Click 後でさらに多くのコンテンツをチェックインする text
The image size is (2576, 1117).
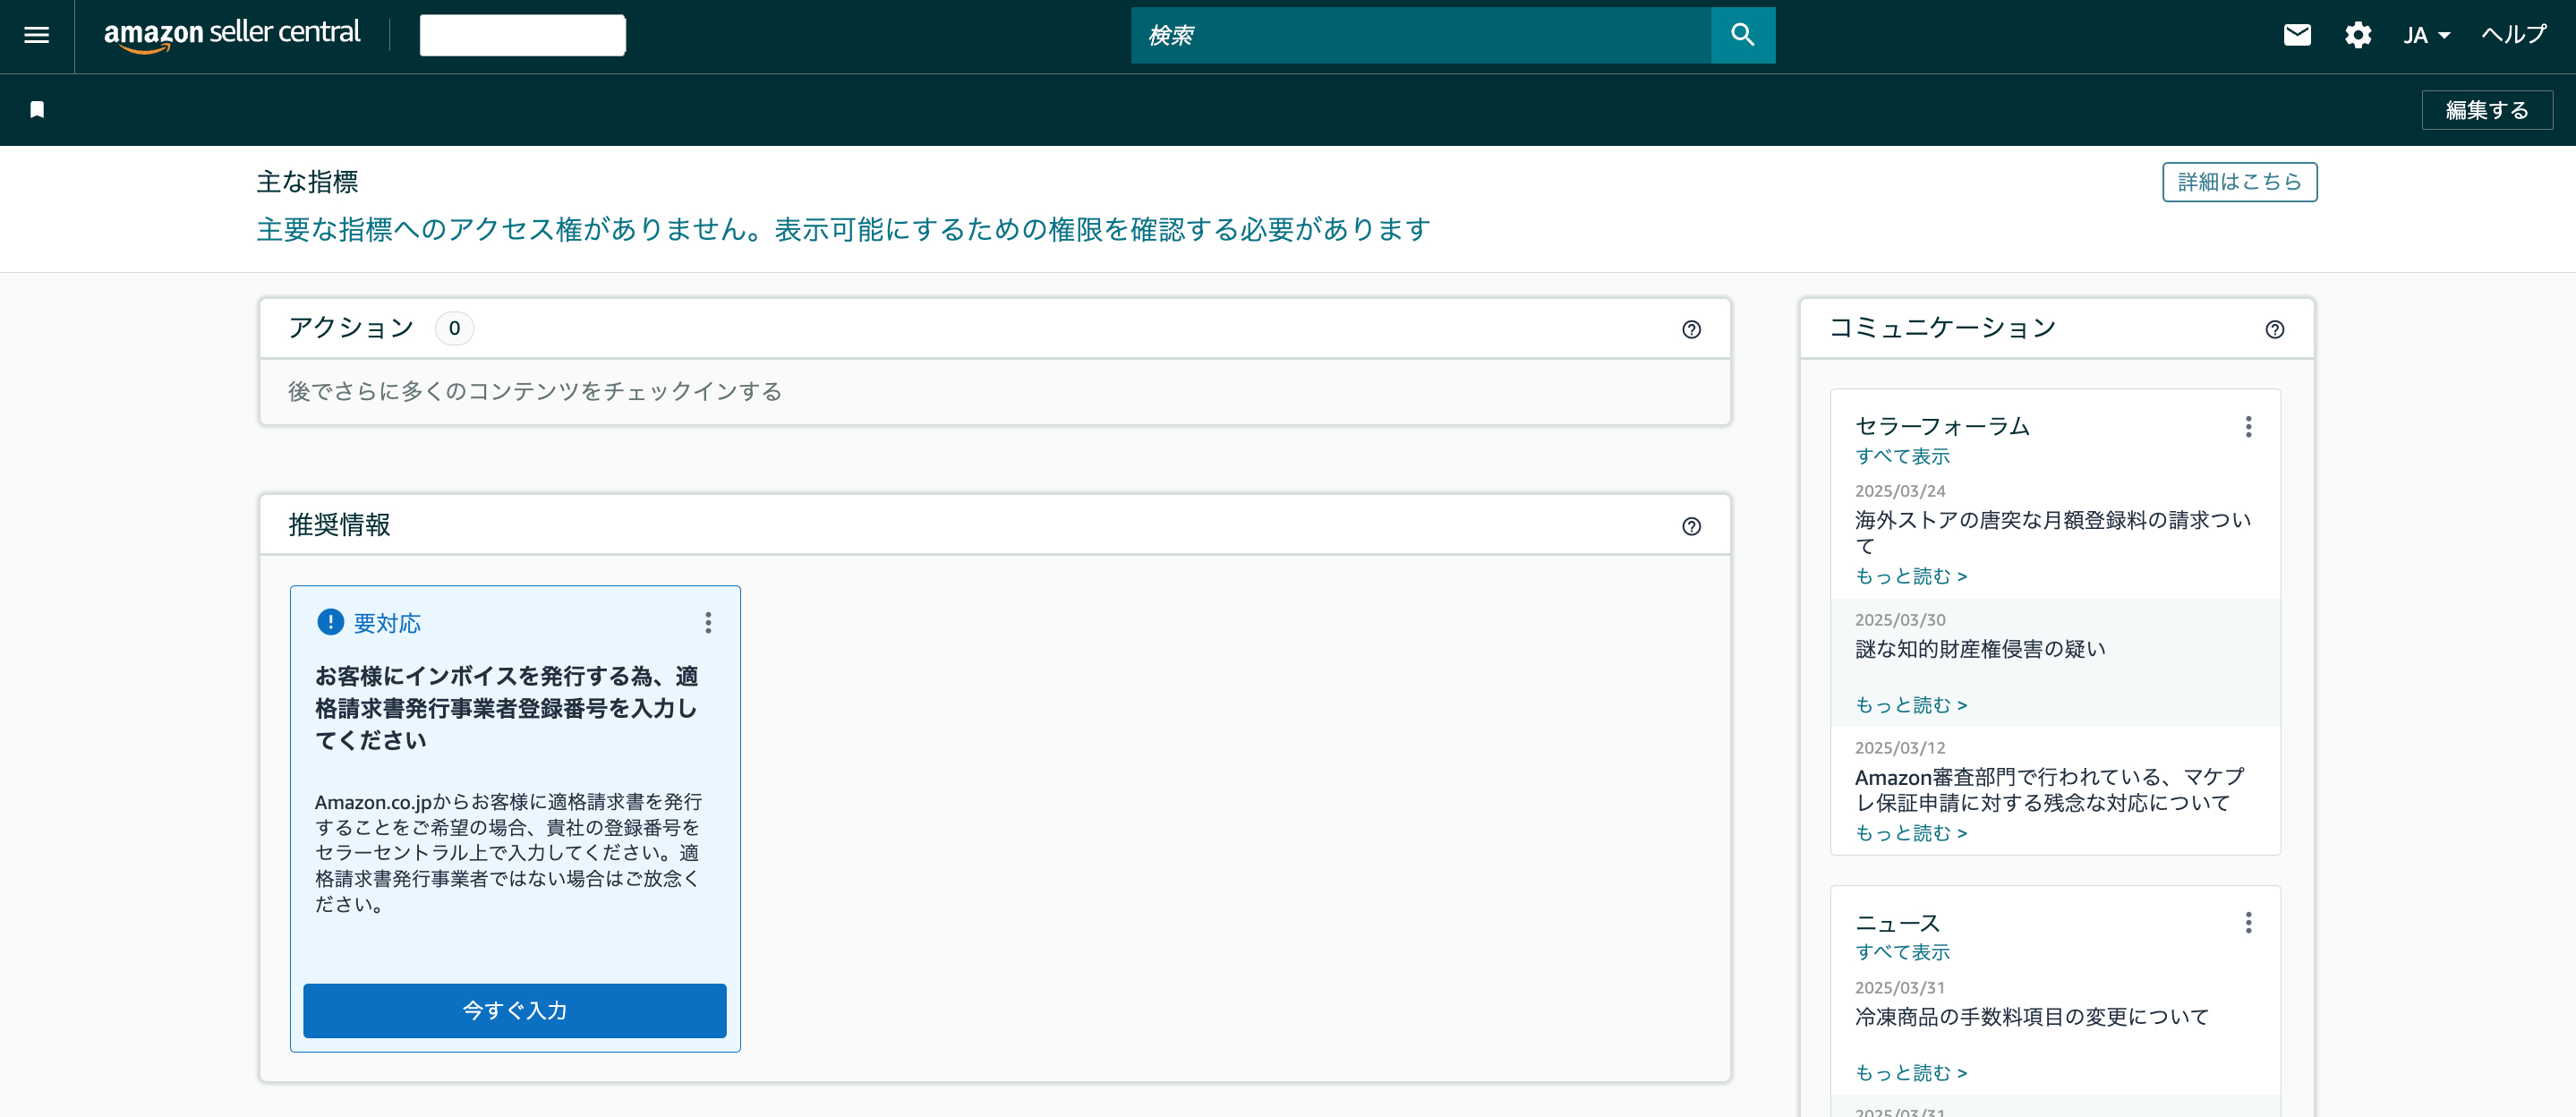(535, 392)
